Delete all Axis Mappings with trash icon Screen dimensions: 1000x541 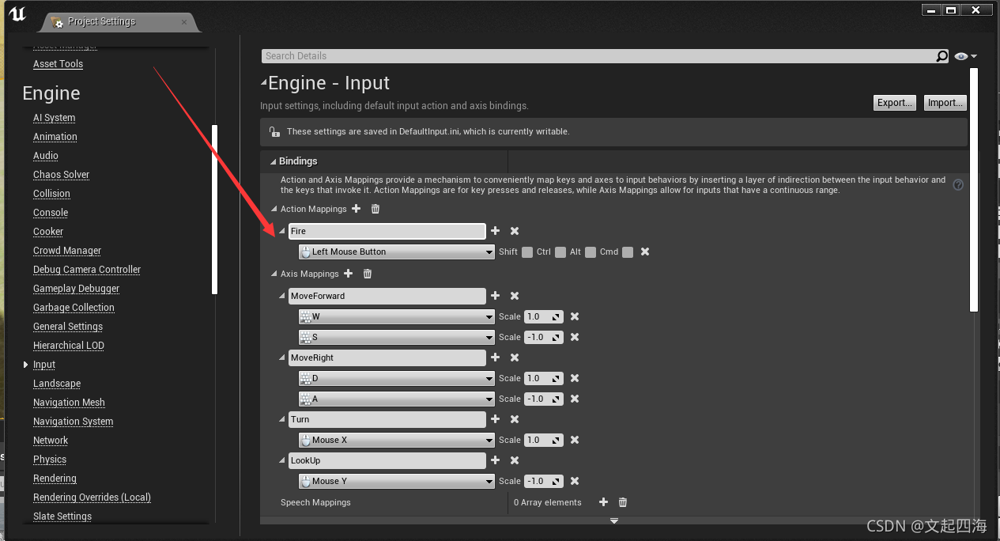[368, 274]
